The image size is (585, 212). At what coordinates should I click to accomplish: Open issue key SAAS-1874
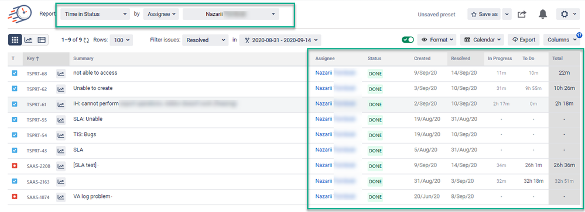point(39,197)
